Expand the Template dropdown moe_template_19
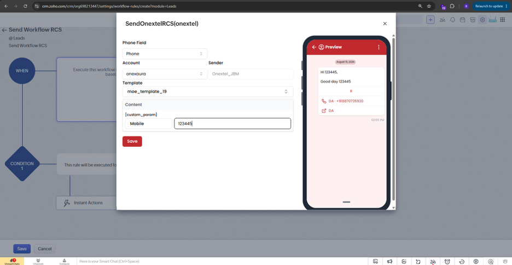The height and width of the screenshot is (265, 512). 208,91
